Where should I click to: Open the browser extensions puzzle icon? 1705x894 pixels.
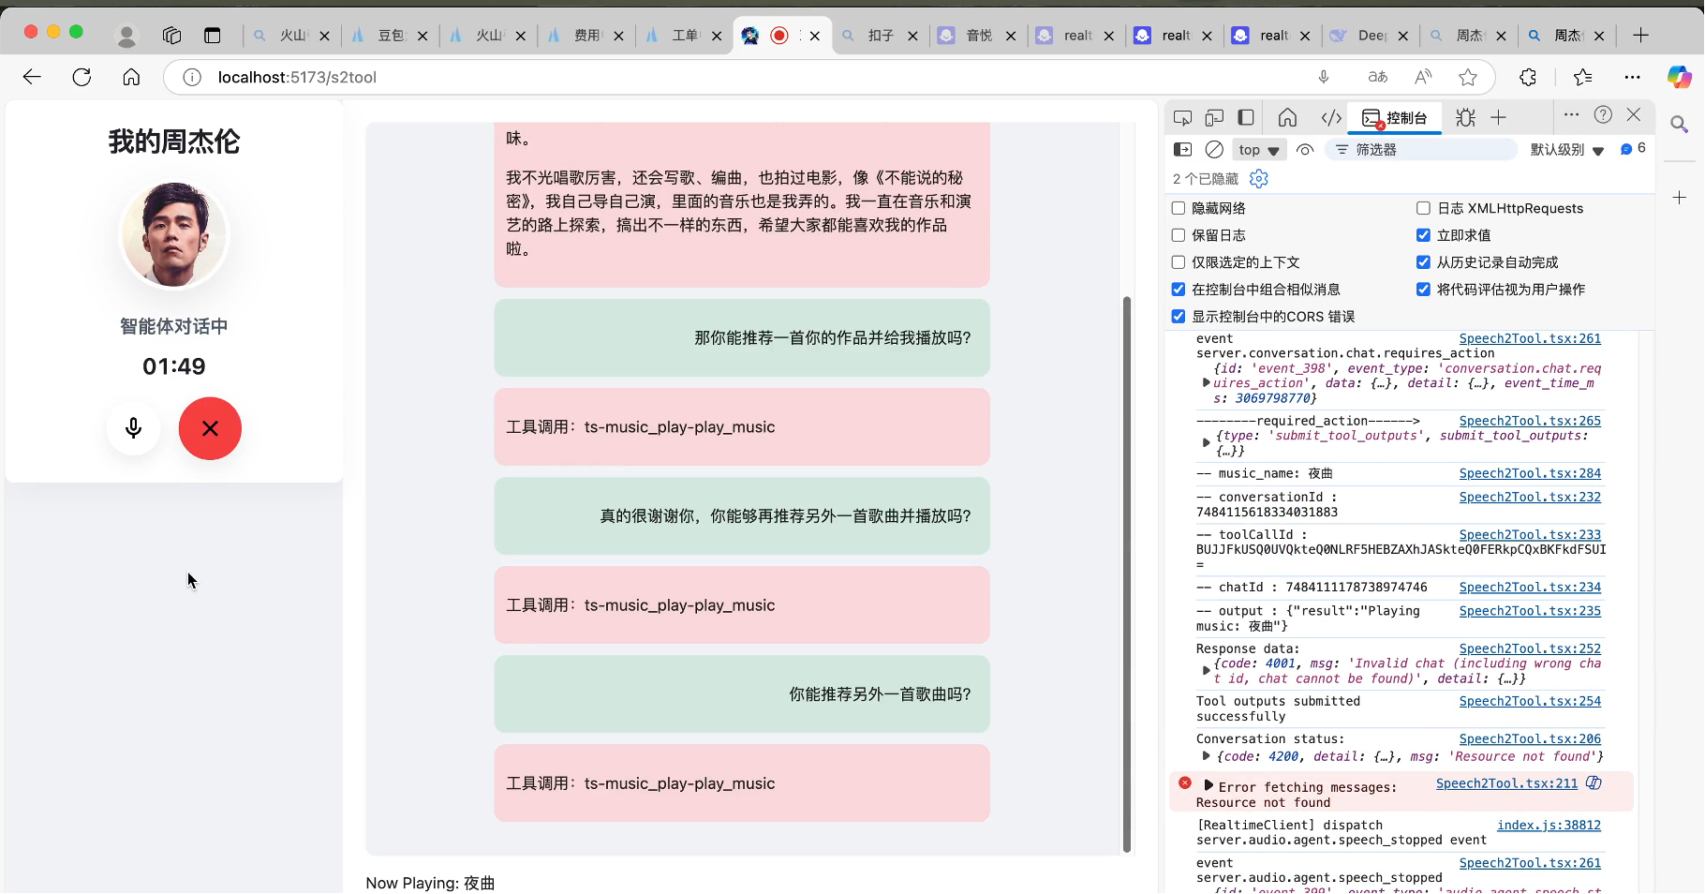[1528, 78]
